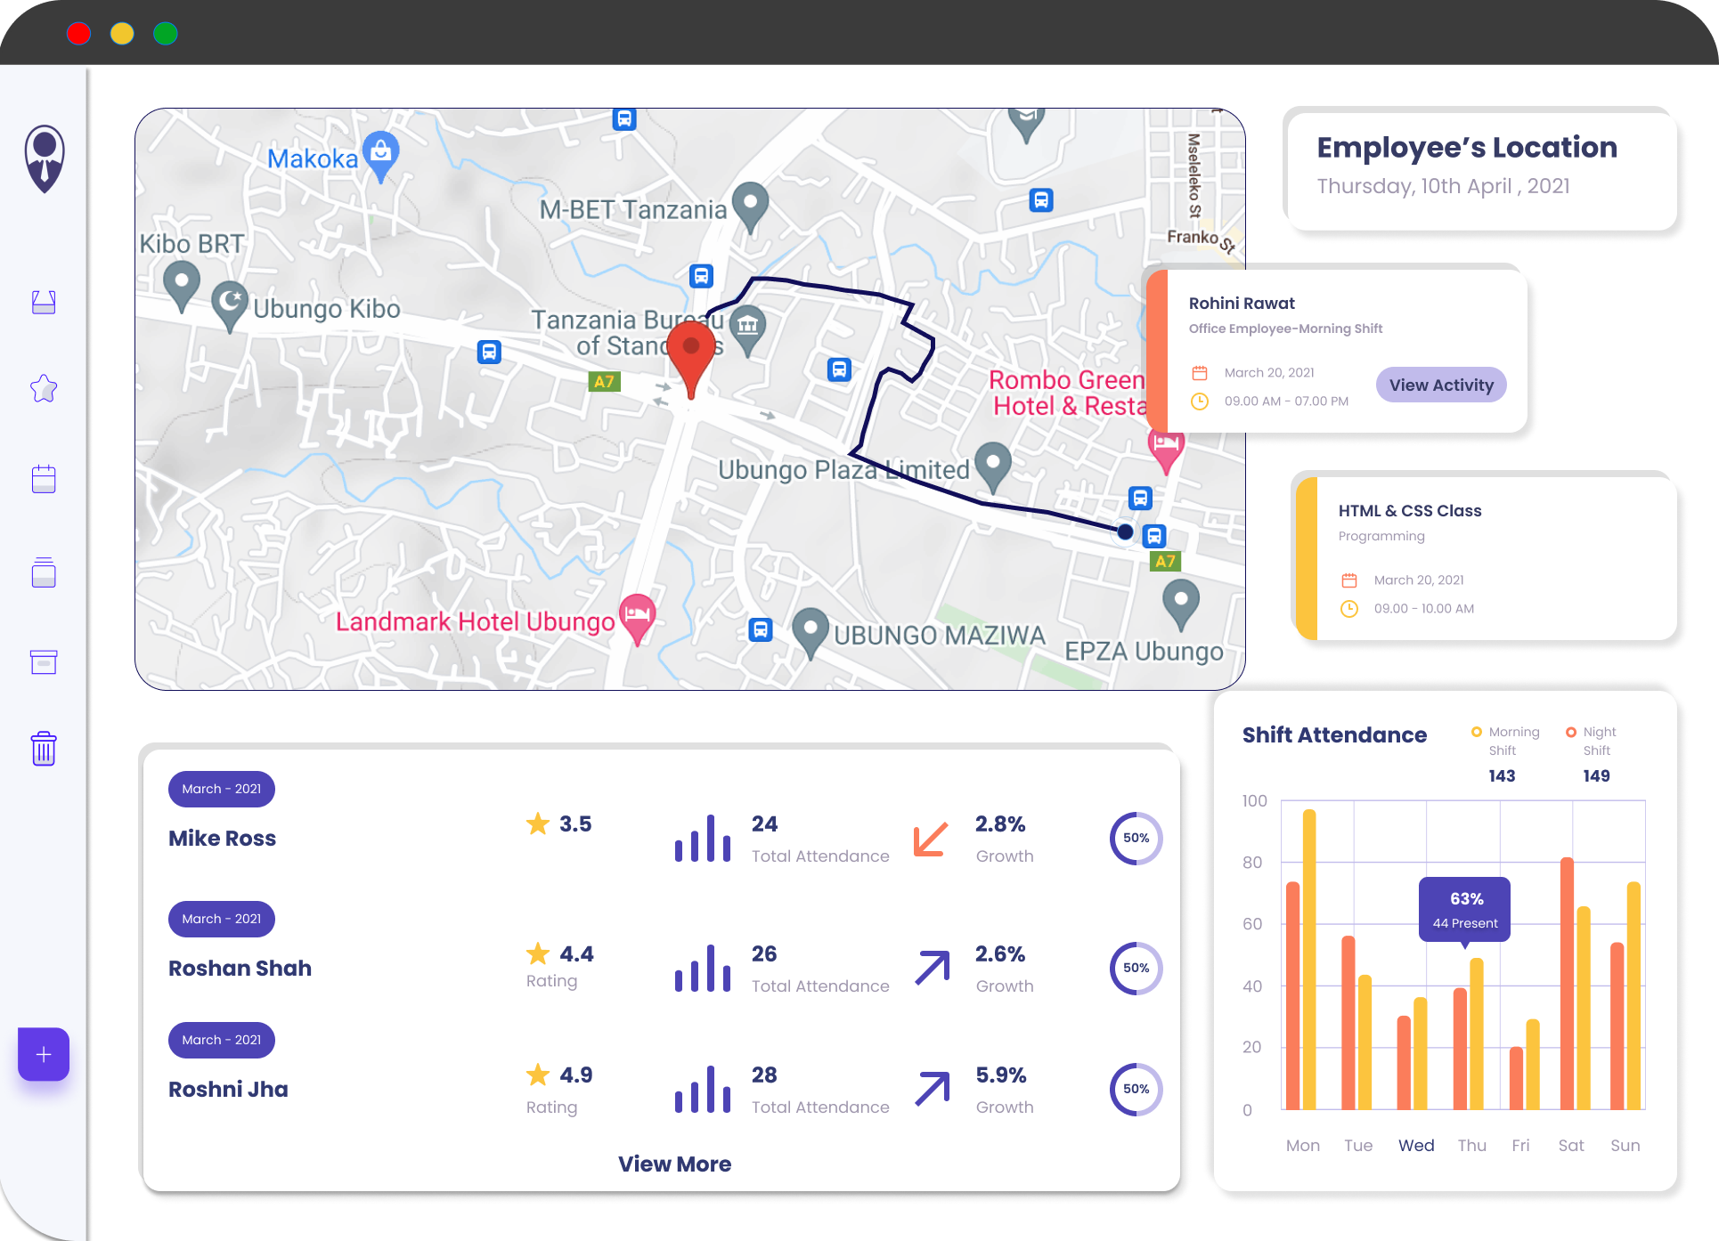This screenshot has height=1241, width=1719.
Task: Open the inbox tray icon in sidebar
Action: 44,303
